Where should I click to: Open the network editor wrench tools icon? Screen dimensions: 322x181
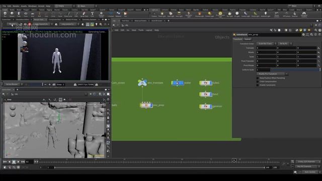pyautogui.click(x=271, y=30)
